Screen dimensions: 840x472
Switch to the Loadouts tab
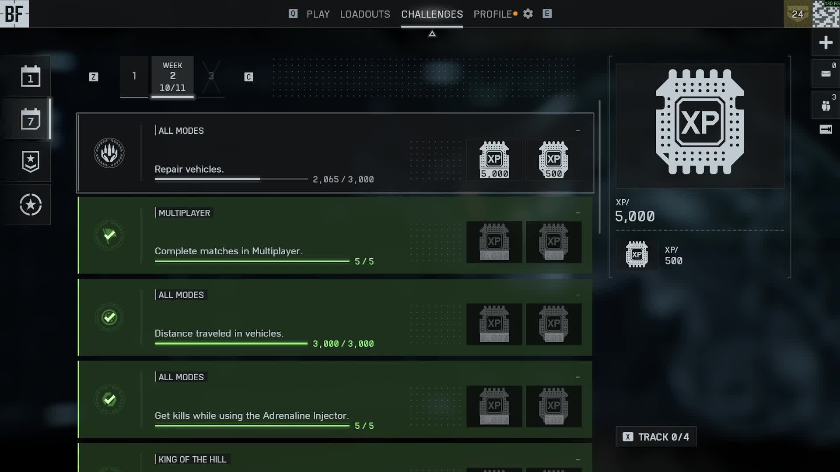click(x=365, y=14)
